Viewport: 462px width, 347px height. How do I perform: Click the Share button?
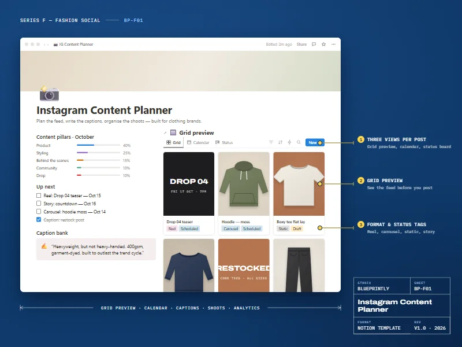coord(301,45)
